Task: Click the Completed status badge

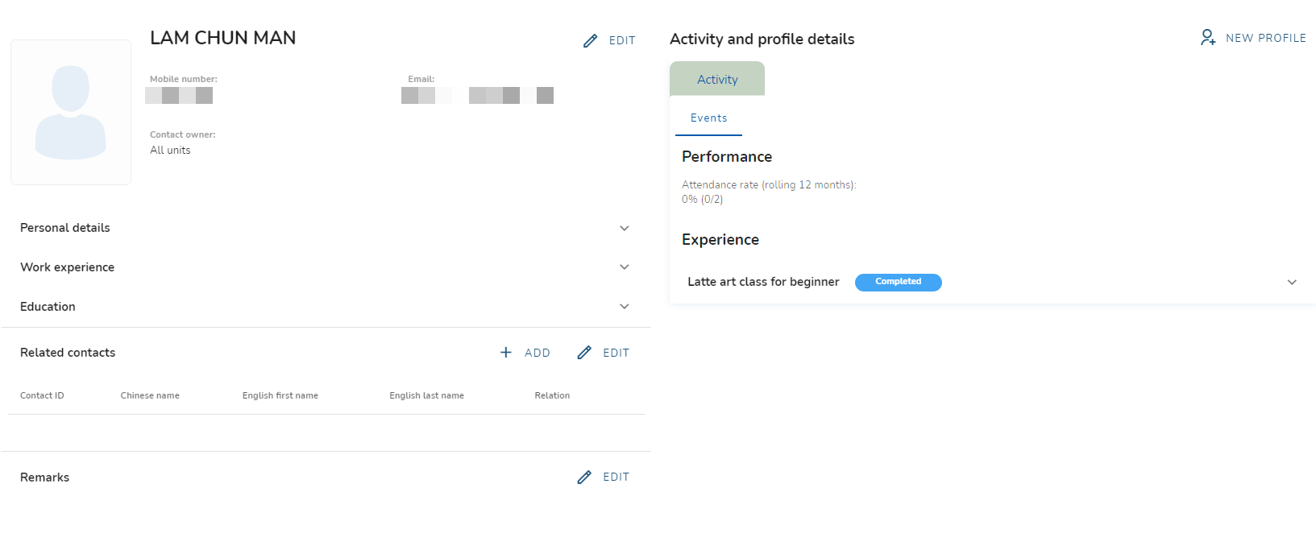Action: [x=898, y=282]
